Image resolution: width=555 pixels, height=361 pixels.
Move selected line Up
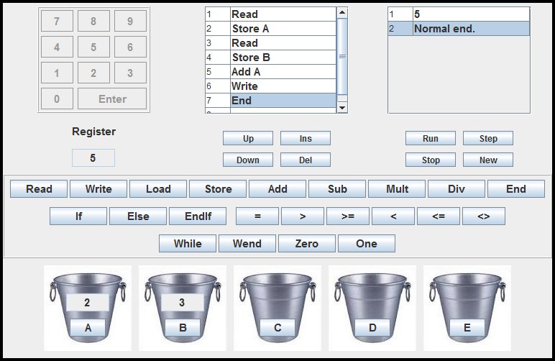[247, 138]
